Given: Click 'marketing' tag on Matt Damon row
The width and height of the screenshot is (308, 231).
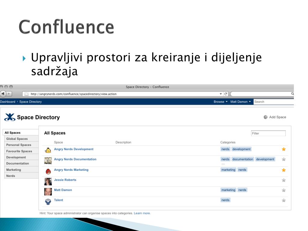Looking at the screenshot, I should coord(228,190).
